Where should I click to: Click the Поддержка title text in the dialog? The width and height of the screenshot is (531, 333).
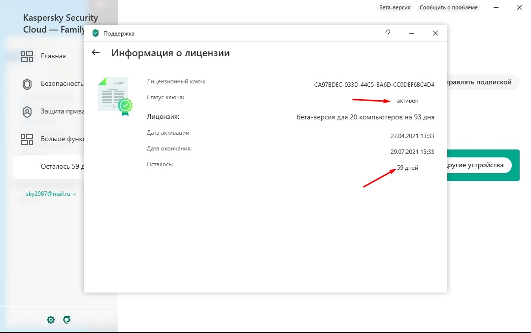pos(119,34)
